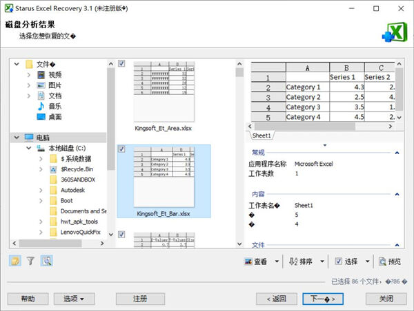The height and width of the screenshot is (311, 414).
Task: Collapse the 电脑 tree node
Action: 17,138
